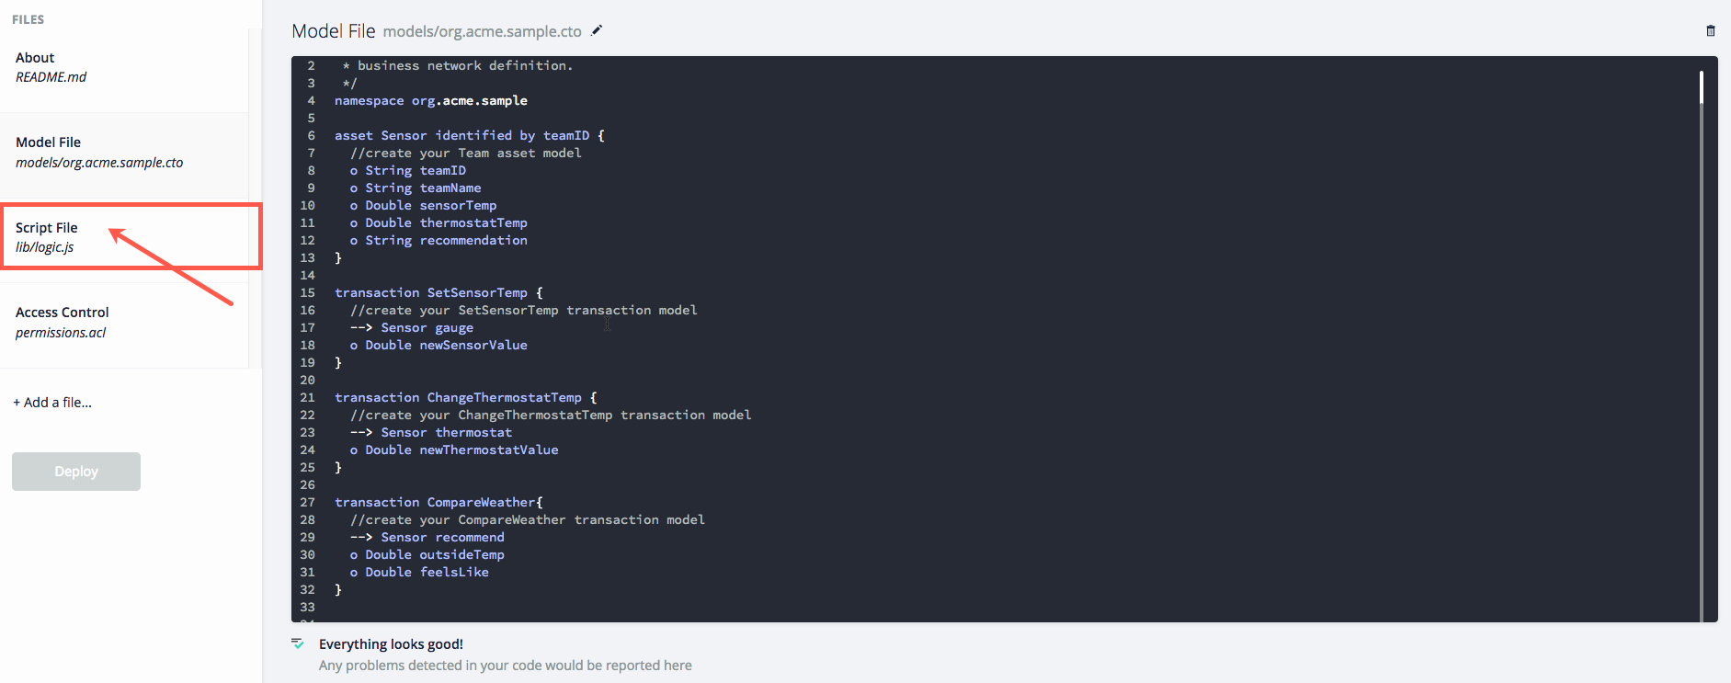Click the transaction CompareWeather line
The width and height of the screenshot is (1731, 683).
(x=438, y=502)
